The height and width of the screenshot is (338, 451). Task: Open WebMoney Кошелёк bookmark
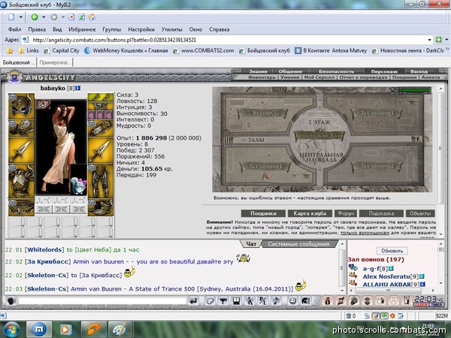[126, 50]
